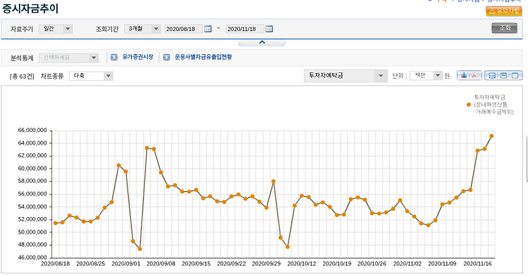
Task: Open 차트종류 chart type dropdown
Action: tap(91, 76)
